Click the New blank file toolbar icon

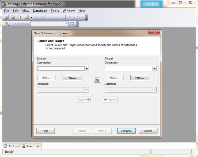coord(19,17)
